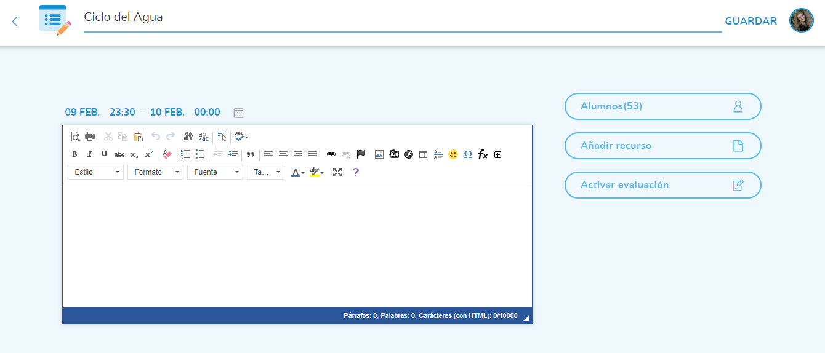Screen dimensions: 825x353
Task: Click GUARDAR to save the activity
Action: 751,21
